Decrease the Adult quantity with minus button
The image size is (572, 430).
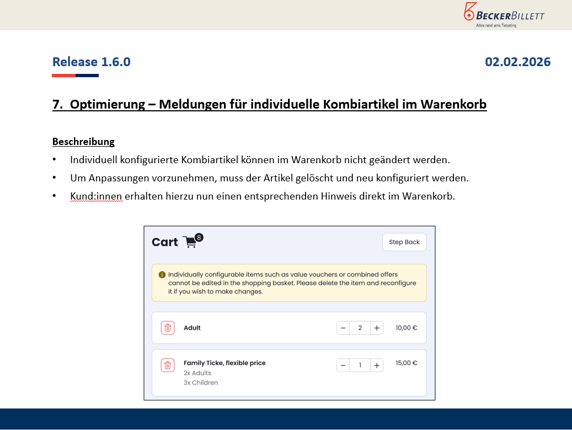tap(343, 328)
